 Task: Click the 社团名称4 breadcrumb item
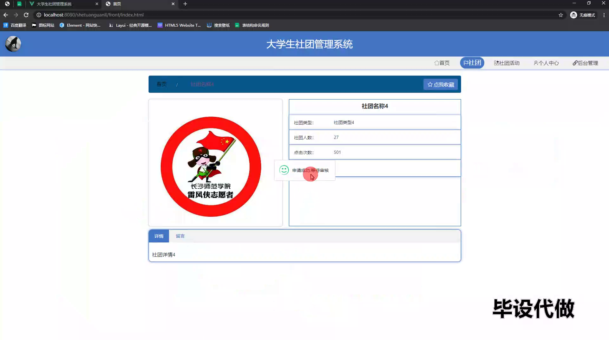pyautogui.click(x=202, y=84)
